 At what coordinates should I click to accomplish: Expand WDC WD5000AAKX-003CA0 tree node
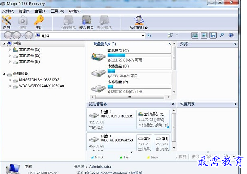[10, 86]
